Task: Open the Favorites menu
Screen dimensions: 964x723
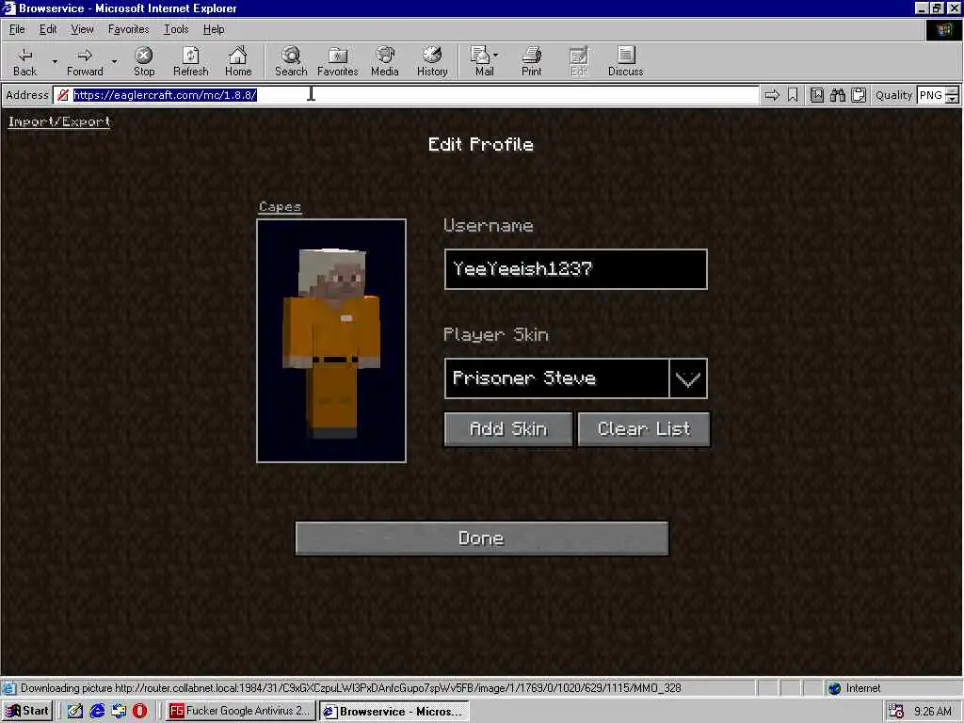Action: click(x=128, y=29)
